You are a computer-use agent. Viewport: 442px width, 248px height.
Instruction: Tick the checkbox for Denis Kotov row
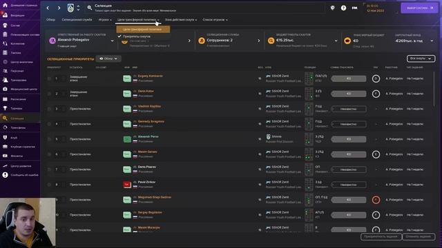(49, 94)
